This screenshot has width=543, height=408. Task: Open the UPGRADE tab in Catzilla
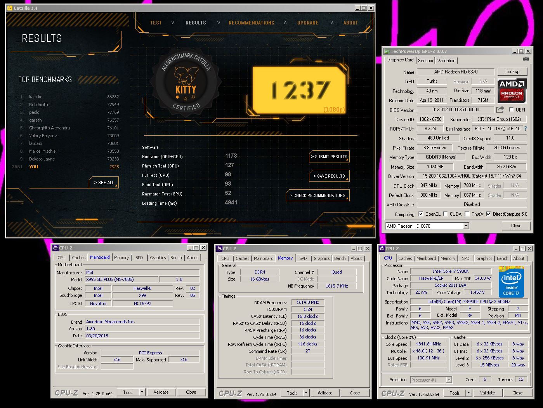tap(308, 23)
